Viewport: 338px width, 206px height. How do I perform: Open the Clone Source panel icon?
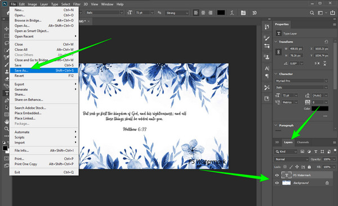point(267,57)
